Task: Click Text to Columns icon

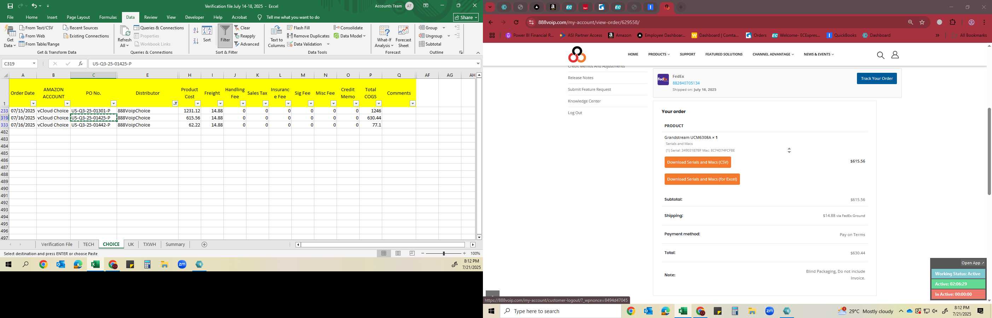Action: 276,37
